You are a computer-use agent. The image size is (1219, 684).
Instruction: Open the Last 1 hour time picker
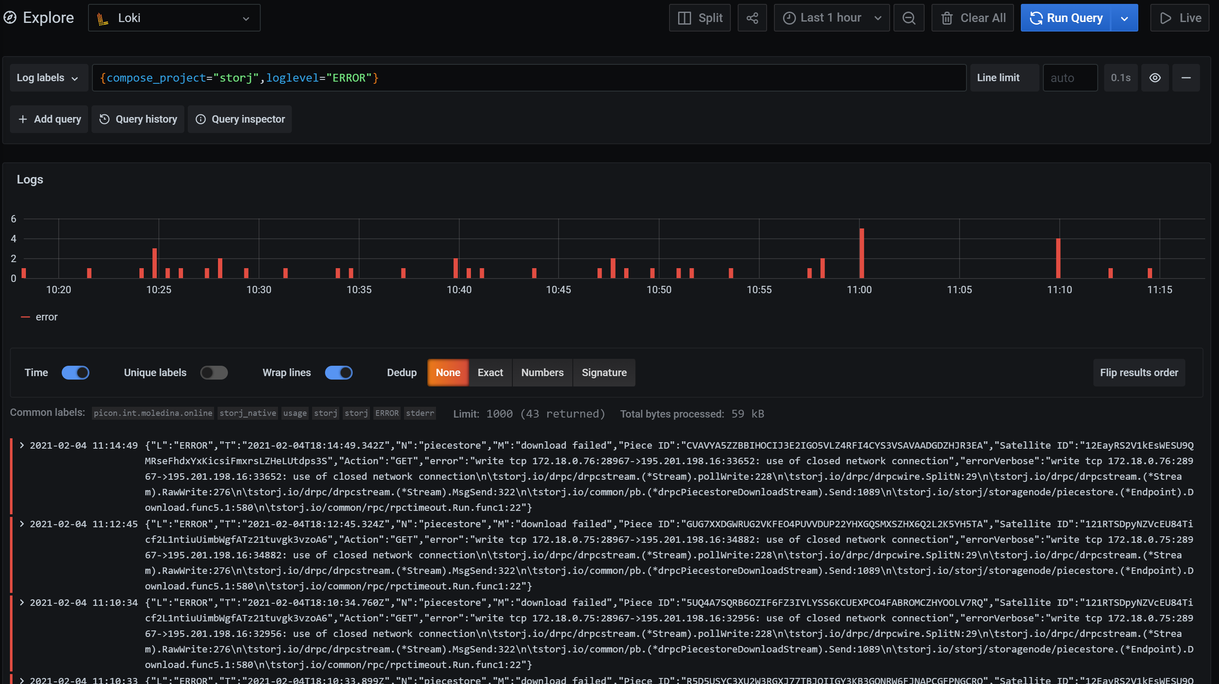[x=831, y=18]
